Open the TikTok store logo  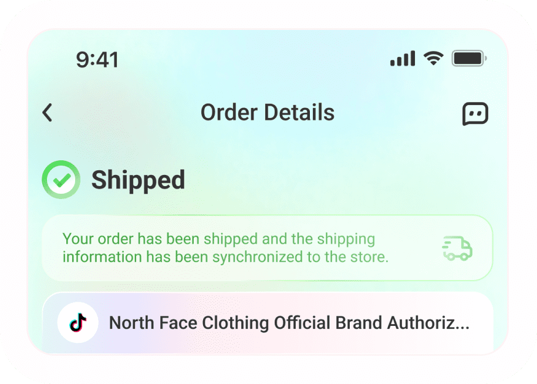tap(77, 323)
